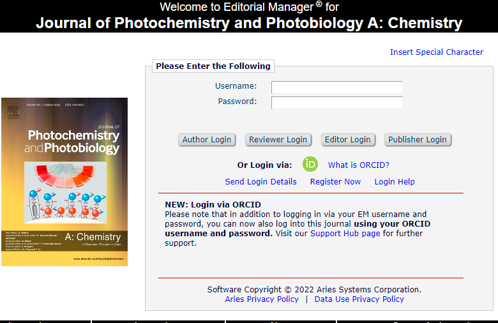Click inside the Username text field
498x323 pixels.
click(336, 87)
